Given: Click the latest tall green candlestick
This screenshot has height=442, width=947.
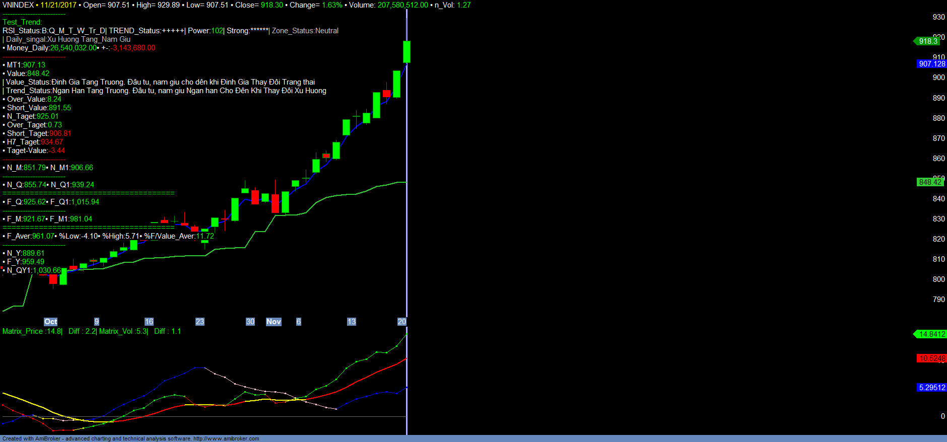Looking at the screenshot, I should (407, 52).
